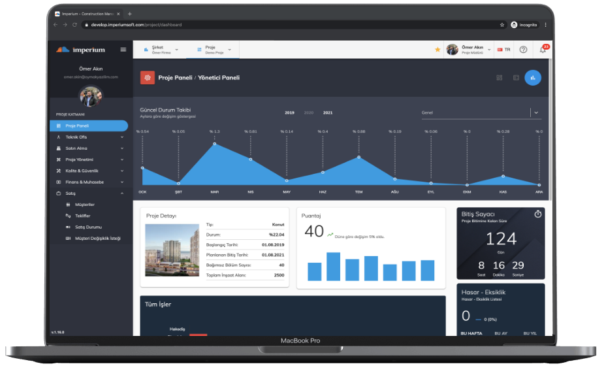Click the yellow favorites star icon

coord(437,50)
